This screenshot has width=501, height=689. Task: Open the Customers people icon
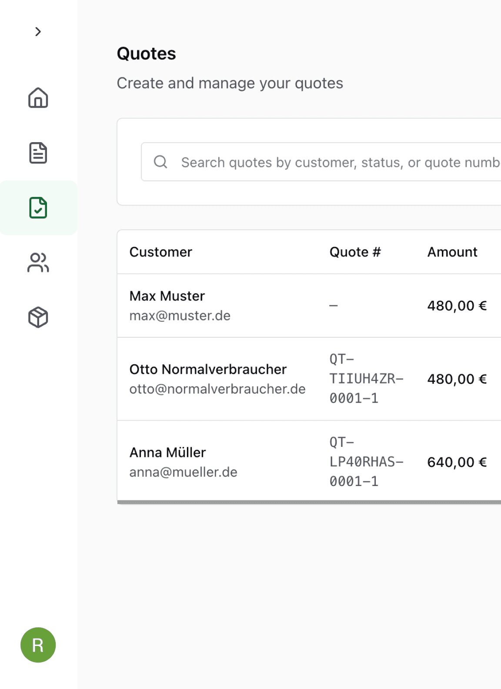coord(38,263)
